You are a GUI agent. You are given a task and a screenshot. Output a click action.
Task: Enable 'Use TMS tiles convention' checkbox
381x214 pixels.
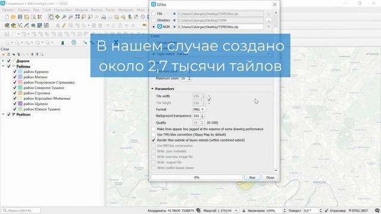coord(154,134)
